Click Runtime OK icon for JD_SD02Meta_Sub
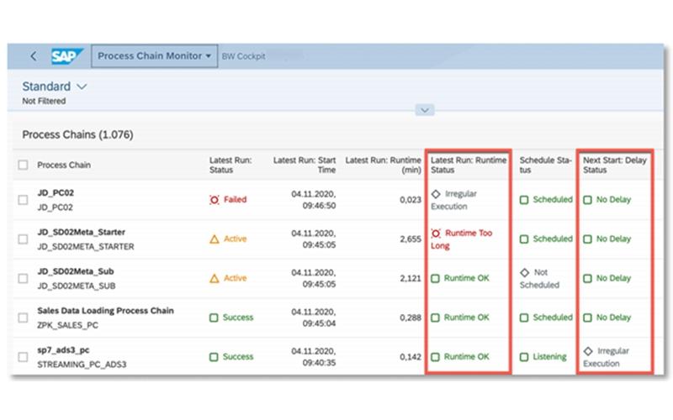This screenshot has height=420, width=673. [x=435, y=279]
